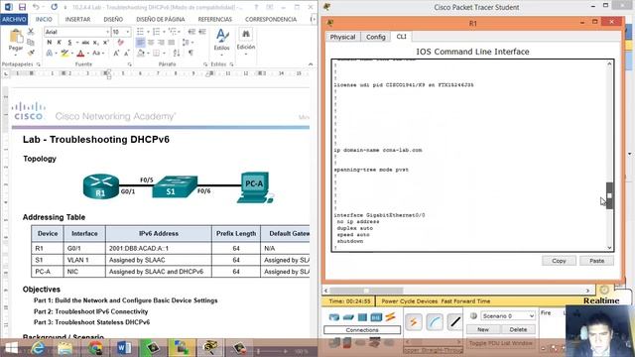This screenshot has width=635, height=357.
Task: Copy the selection in Portapapeles group
Action: tap(31, 42)
